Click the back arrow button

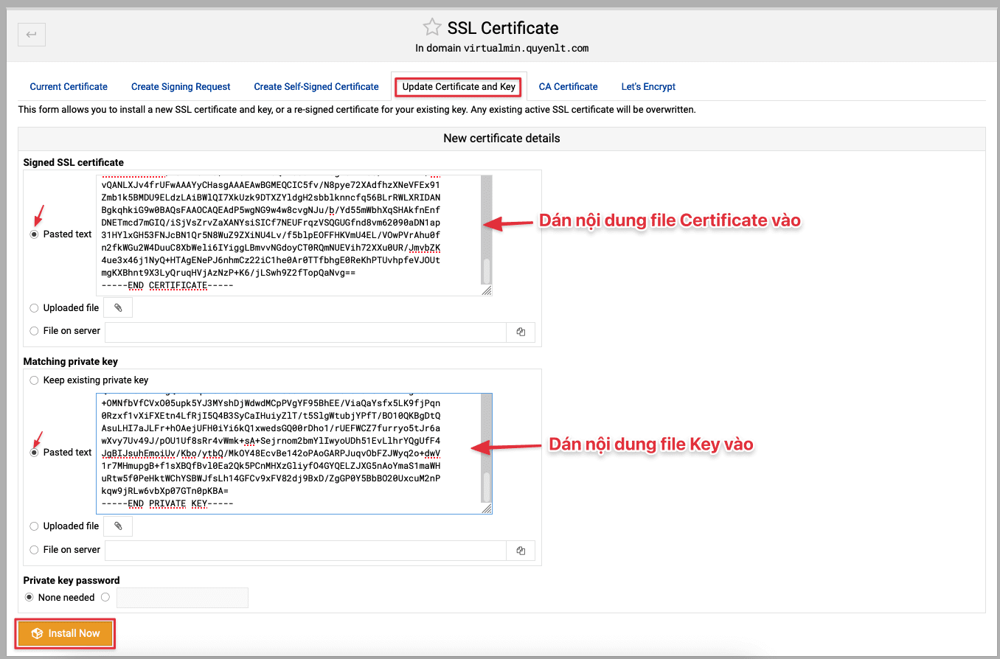(x=32, y=35)
